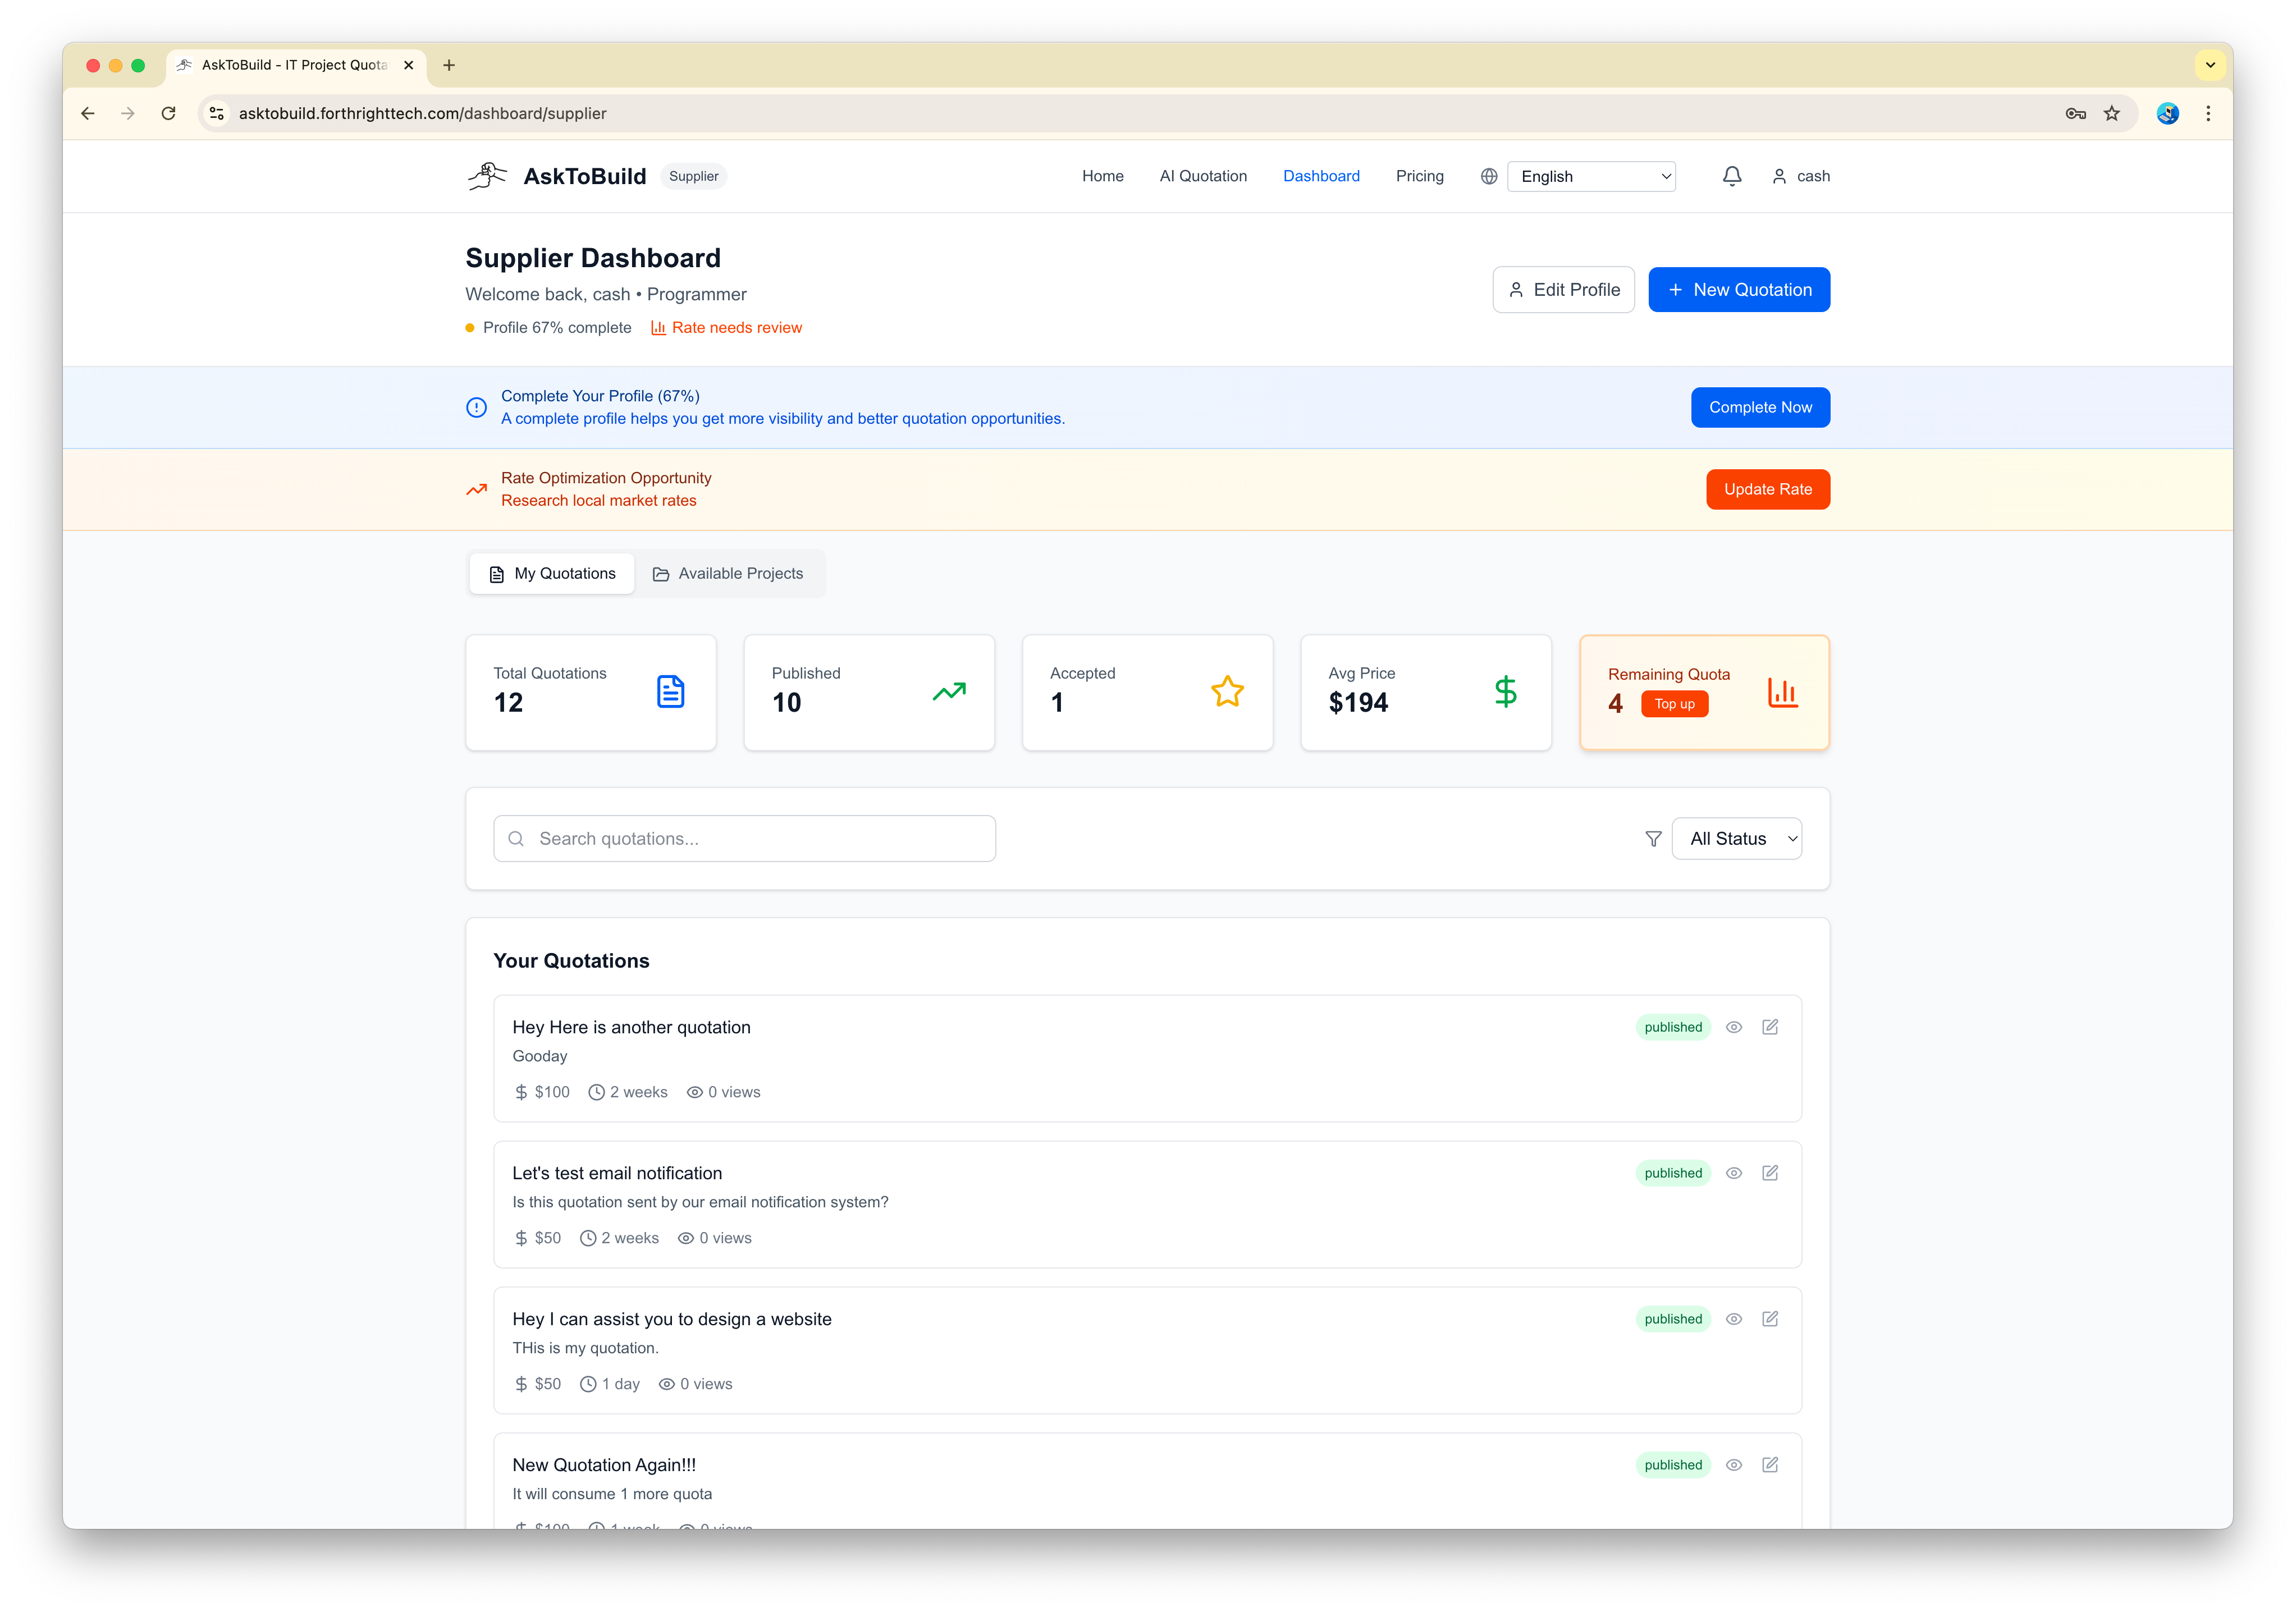Click the Supplier role badge
The height and width of the screenshot is (1612, 2296).
pyautogui.click(x=693, y=176)
